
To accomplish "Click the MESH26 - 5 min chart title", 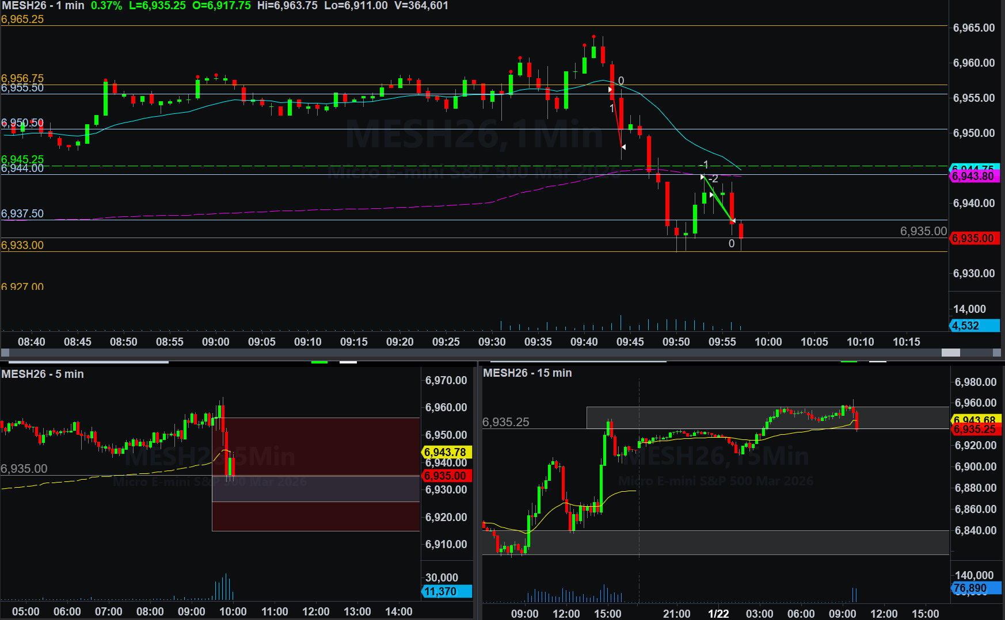I will [x=43, y=374].
